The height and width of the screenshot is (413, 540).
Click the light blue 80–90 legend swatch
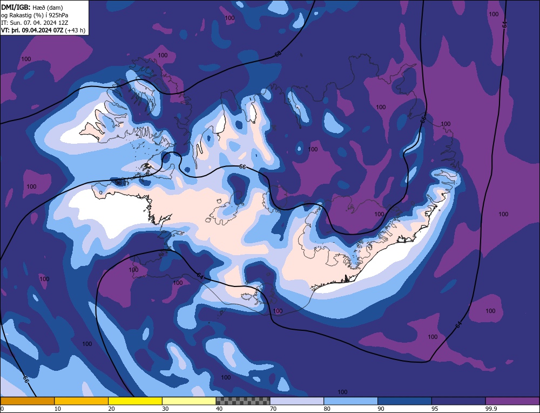pyautogui.click(x=350, y=401)
